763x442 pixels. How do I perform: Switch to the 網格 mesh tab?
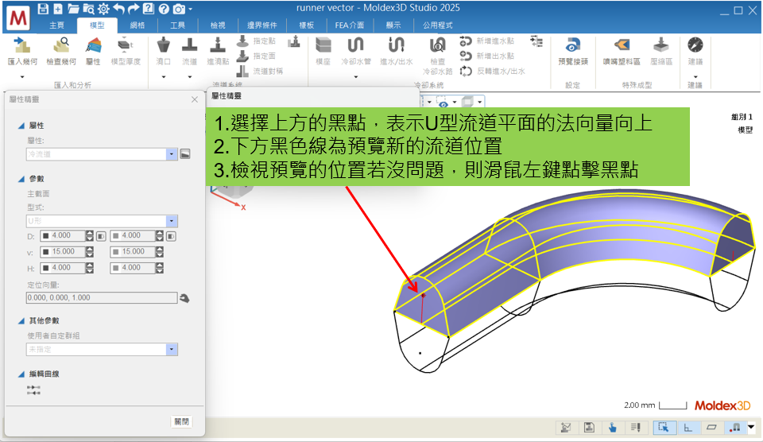point(137,25)
